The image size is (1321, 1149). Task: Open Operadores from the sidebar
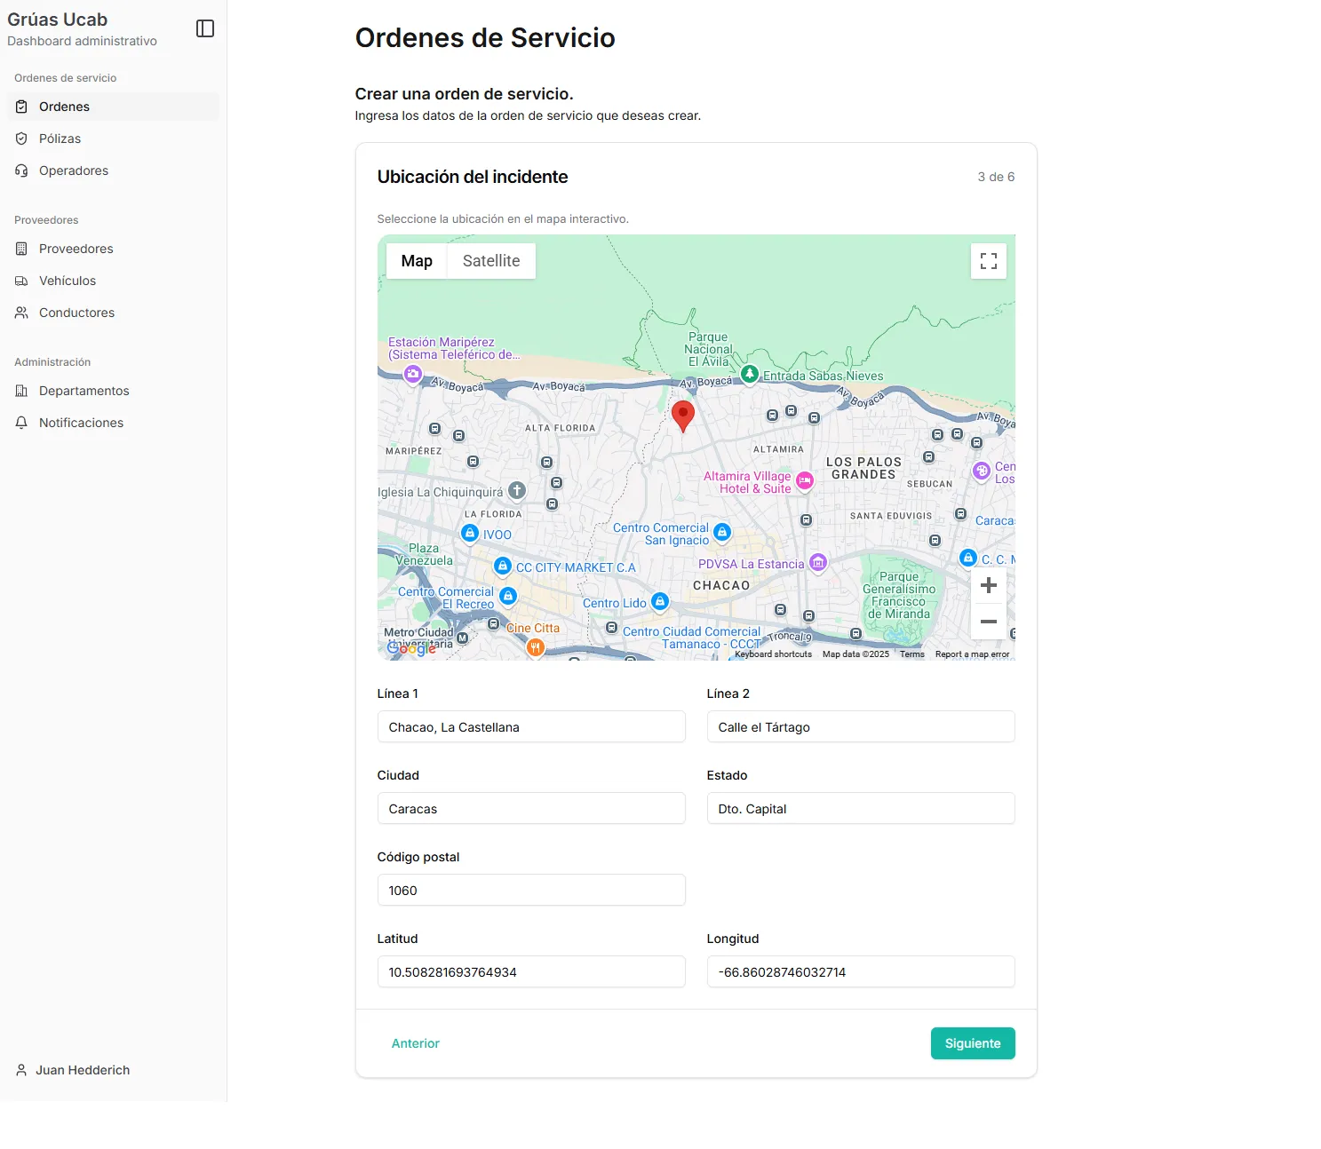74,170
